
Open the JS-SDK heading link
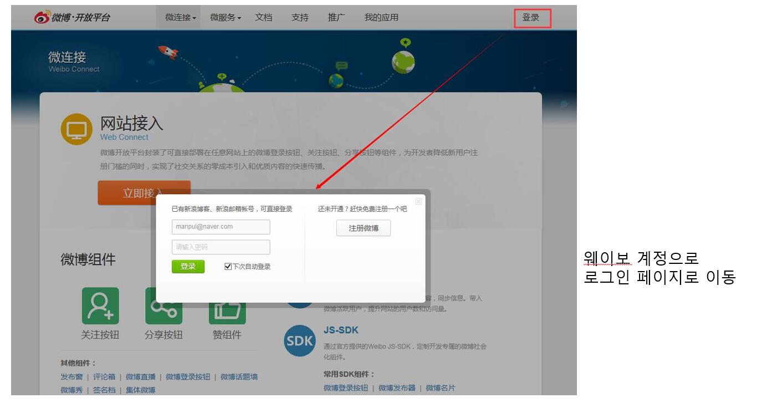(x=341, y=330)
